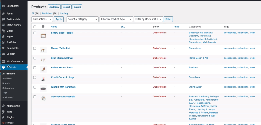261x125 pixels.
Task: Check the select-all products checkbox
Action: point(35,27)
